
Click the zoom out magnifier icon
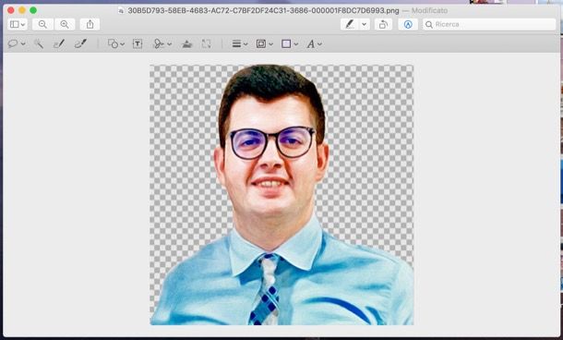(42, 24)
